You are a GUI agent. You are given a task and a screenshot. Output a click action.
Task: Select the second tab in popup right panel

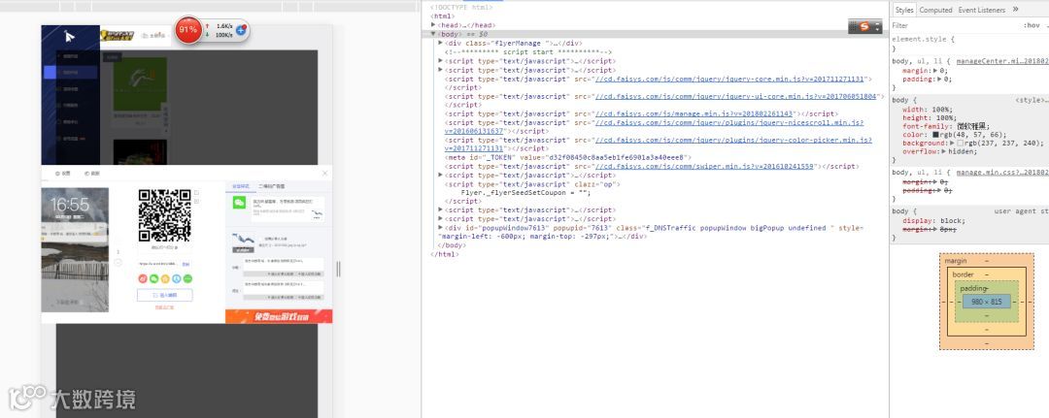[x=272, y=186]
